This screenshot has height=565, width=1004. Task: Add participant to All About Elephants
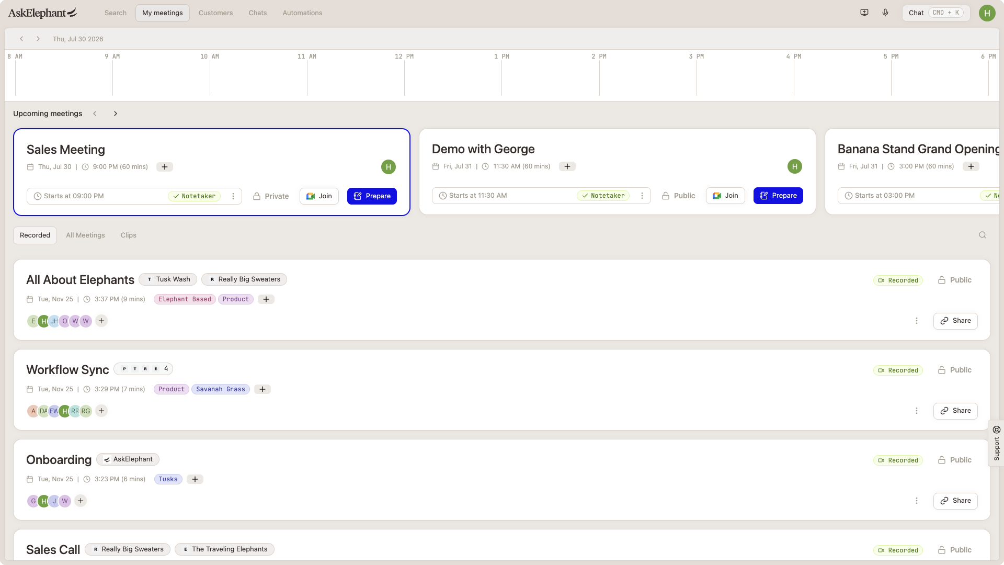point(101,321)
